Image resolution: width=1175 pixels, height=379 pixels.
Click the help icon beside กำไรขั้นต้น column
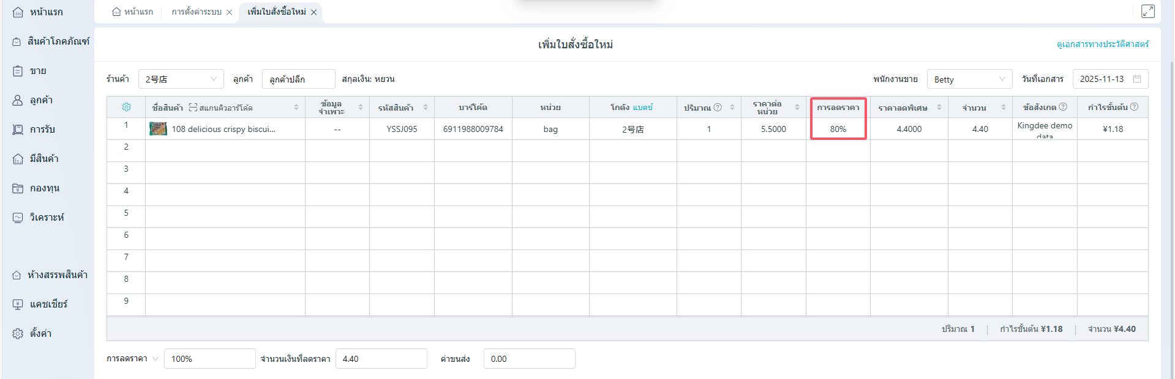(1134, 107)
